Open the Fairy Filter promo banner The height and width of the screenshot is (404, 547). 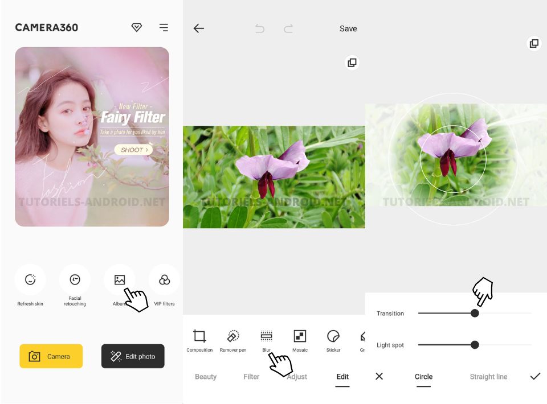point(92,137)
